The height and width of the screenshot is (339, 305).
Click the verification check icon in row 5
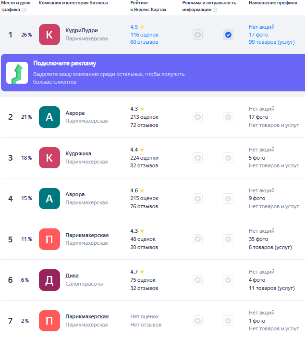coord(228,239)
